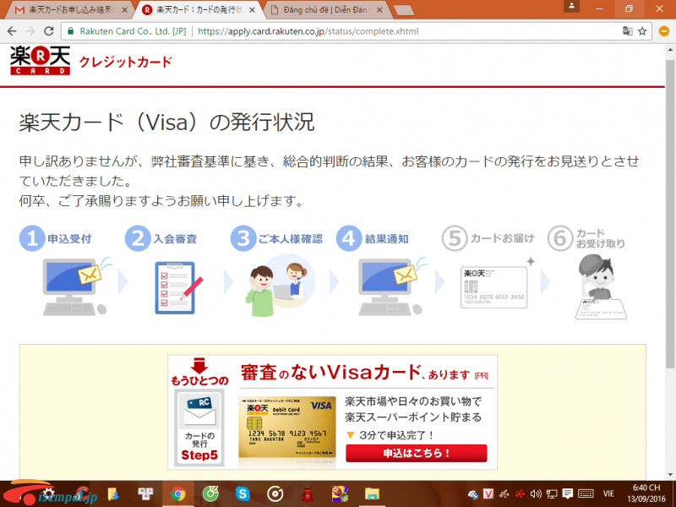Go back to previous page
676x507 pixels.
pos(12,31)
